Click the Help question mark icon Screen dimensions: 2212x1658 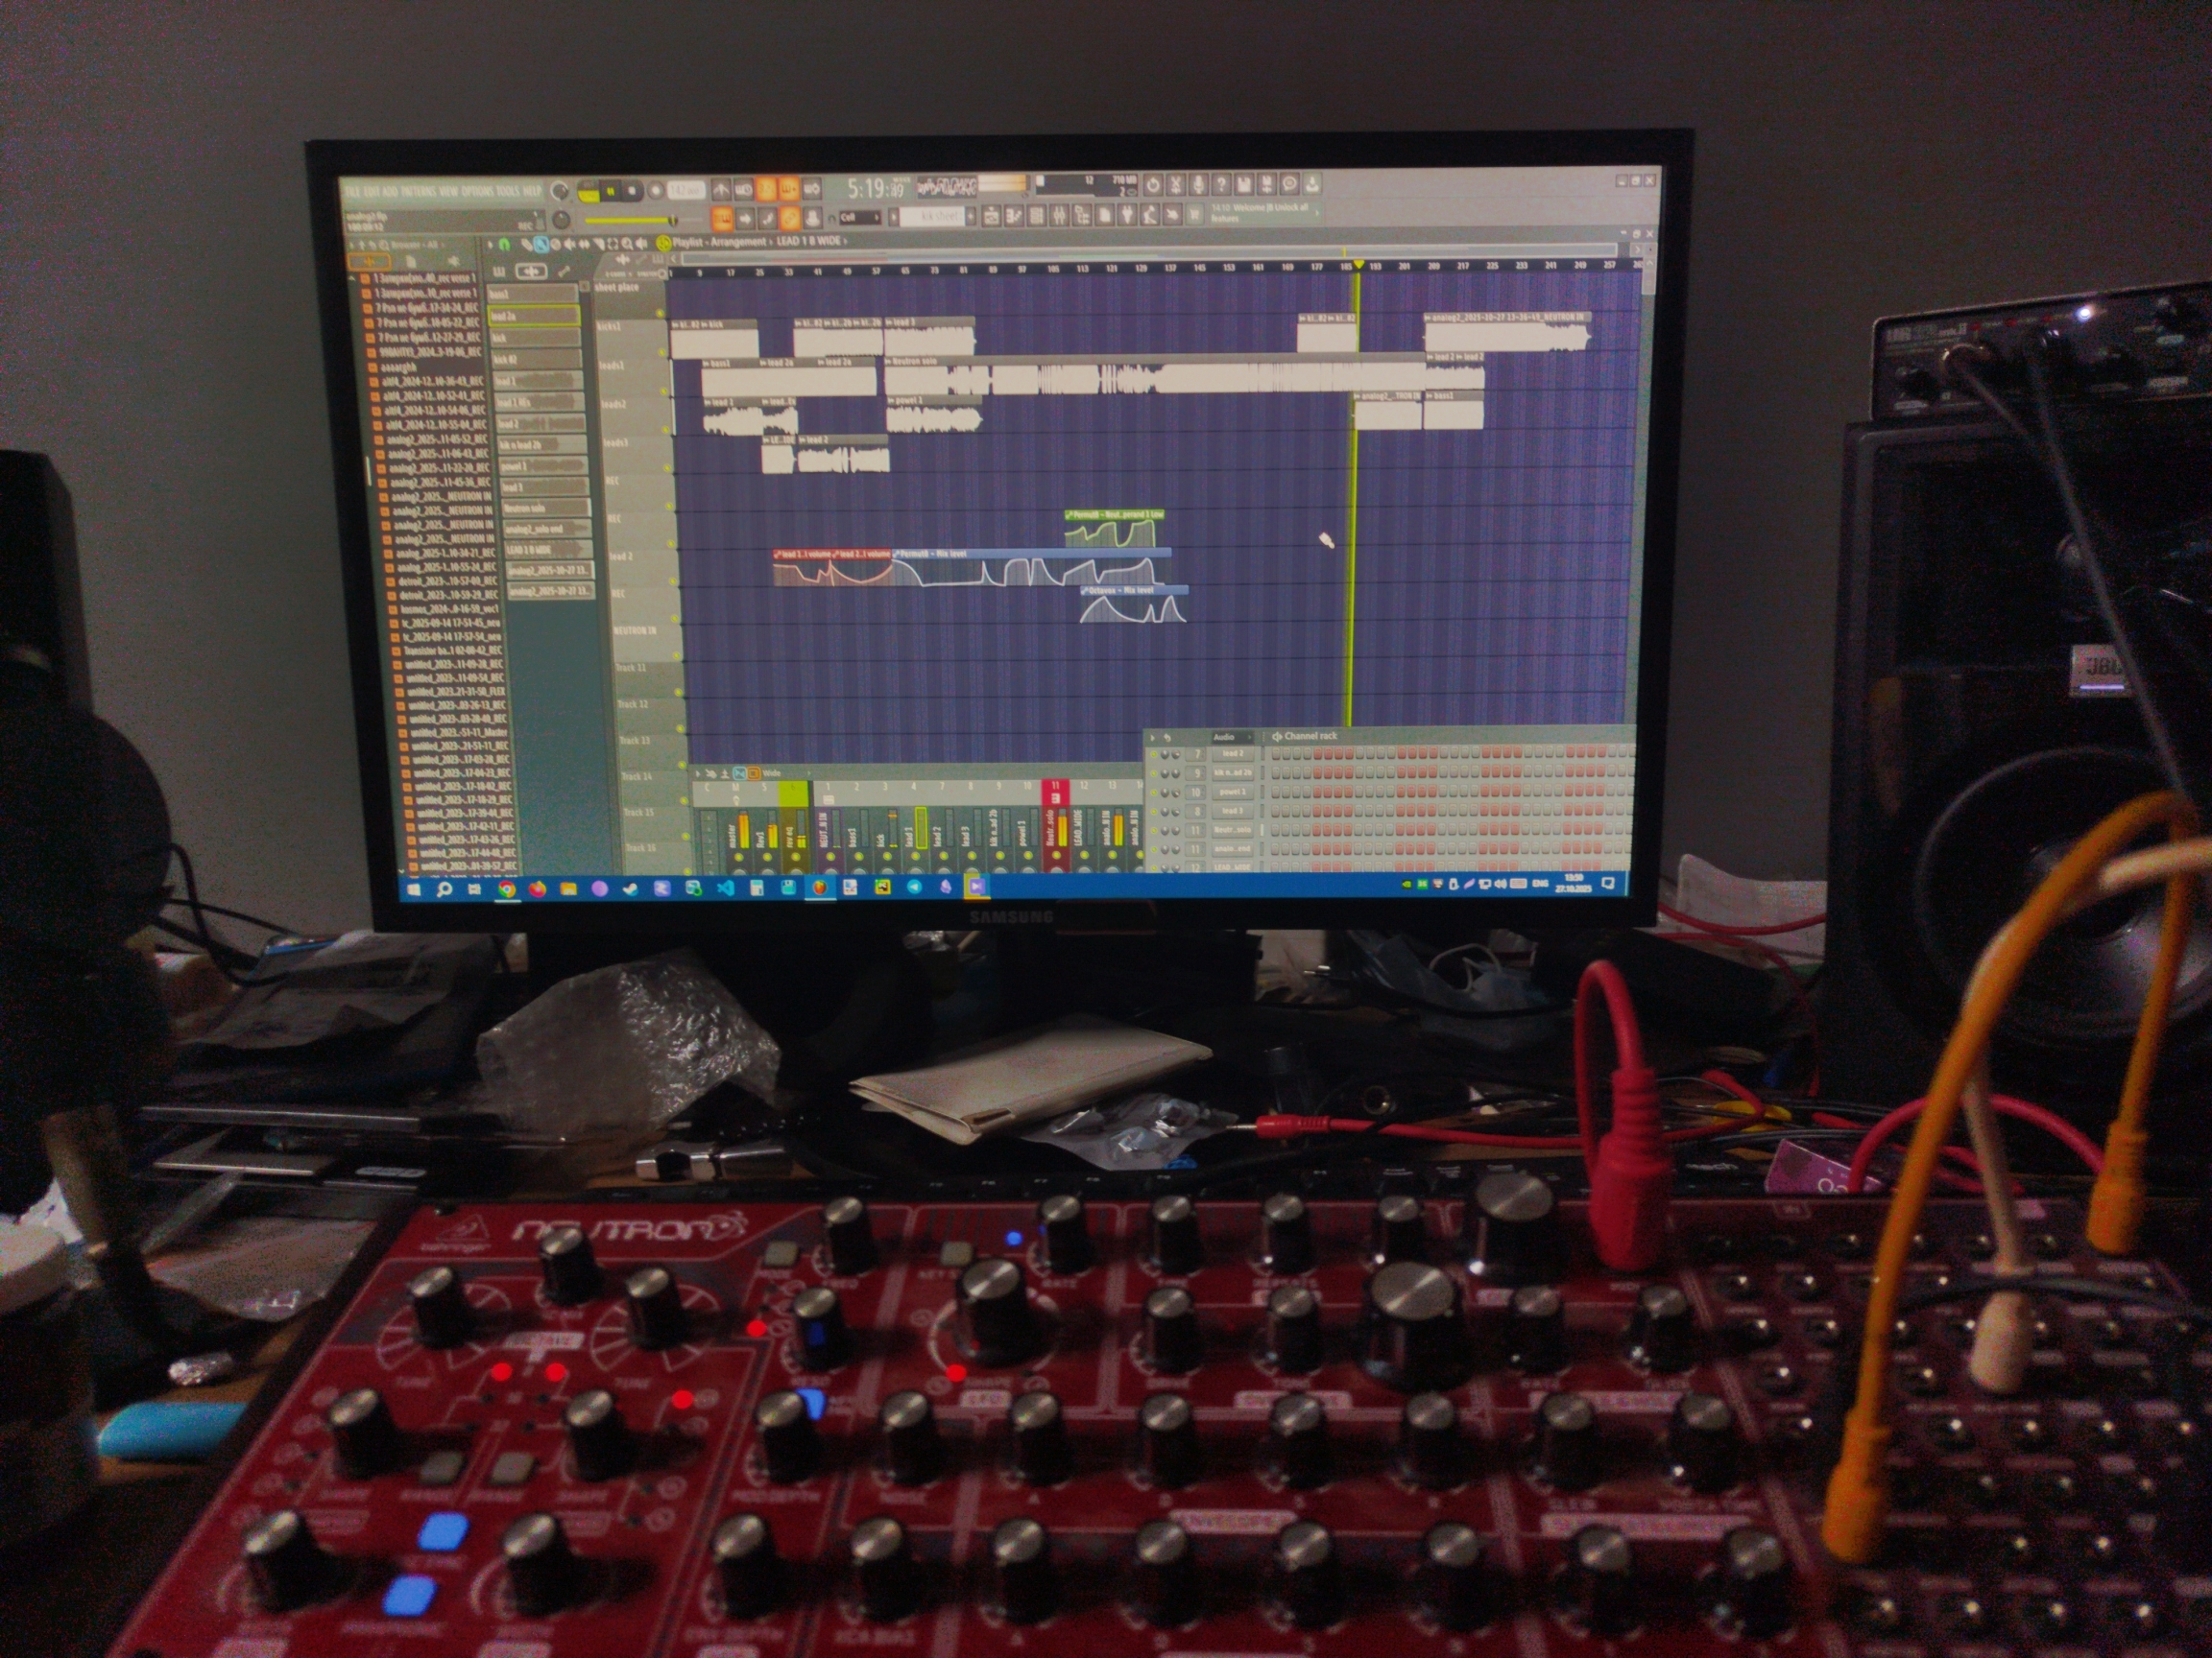click(x=1222, y=185)
